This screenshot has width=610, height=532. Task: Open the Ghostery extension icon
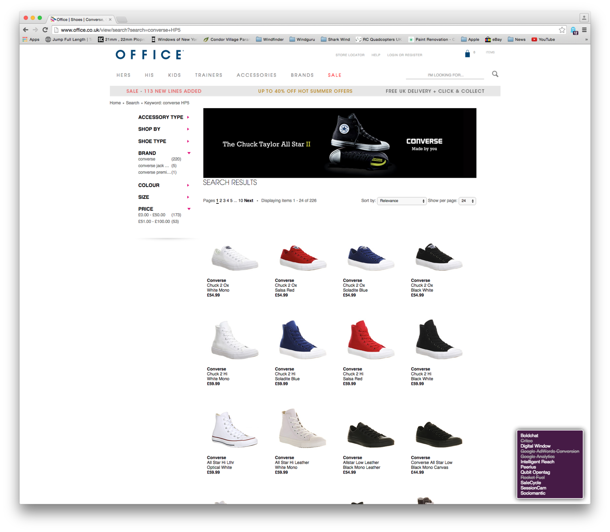(x=574, y=30)
